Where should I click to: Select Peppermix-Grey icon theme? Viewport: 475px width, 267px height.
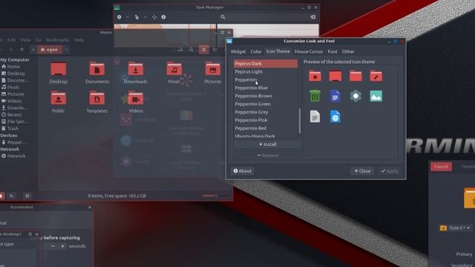[266, 112]
